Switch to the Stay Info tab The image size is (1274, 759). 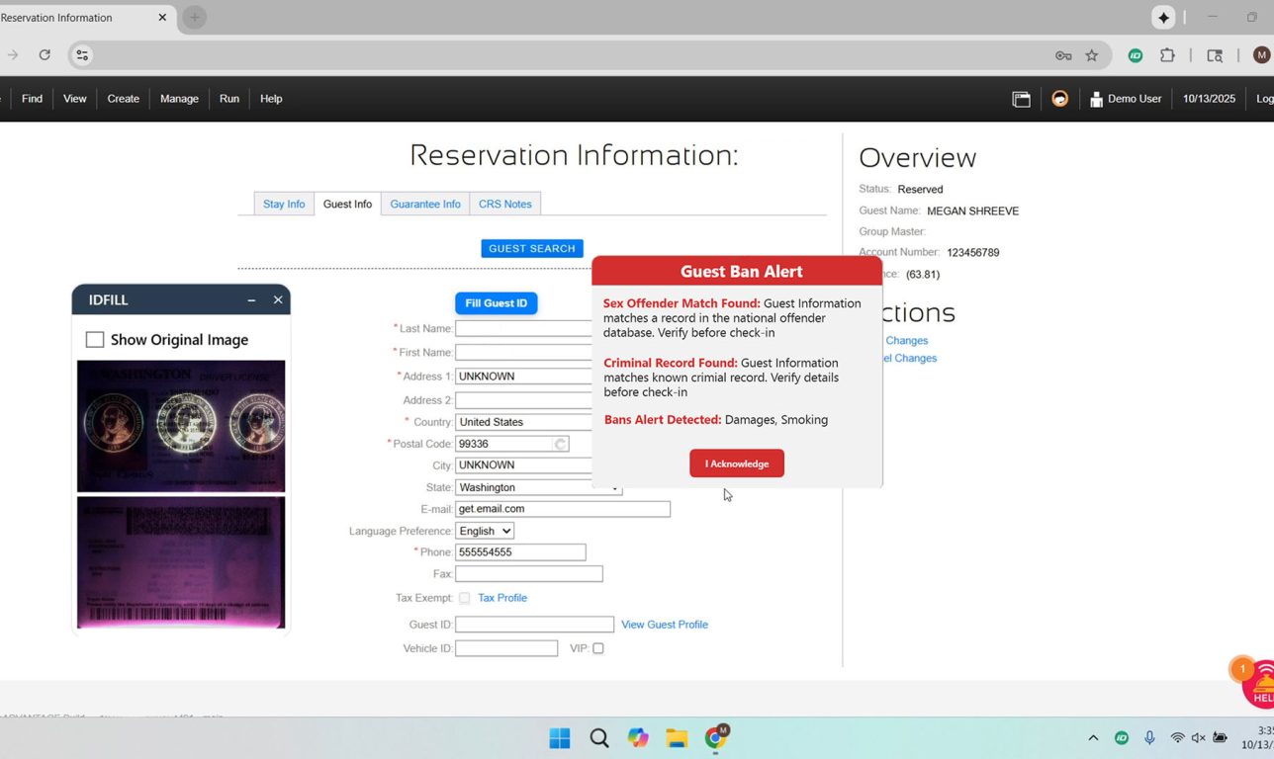pyautogui.click(x=284, y=205)
